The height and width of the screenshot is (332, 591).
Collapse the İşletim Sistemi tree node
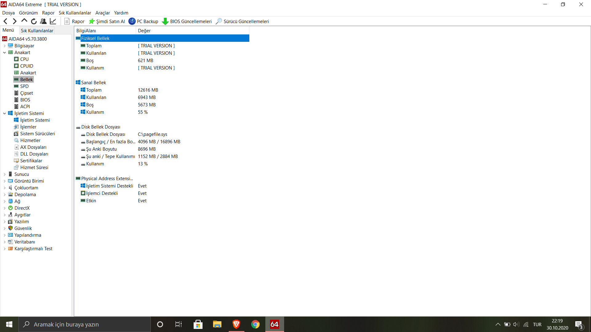pyautogui.click(x=5, y=113)
